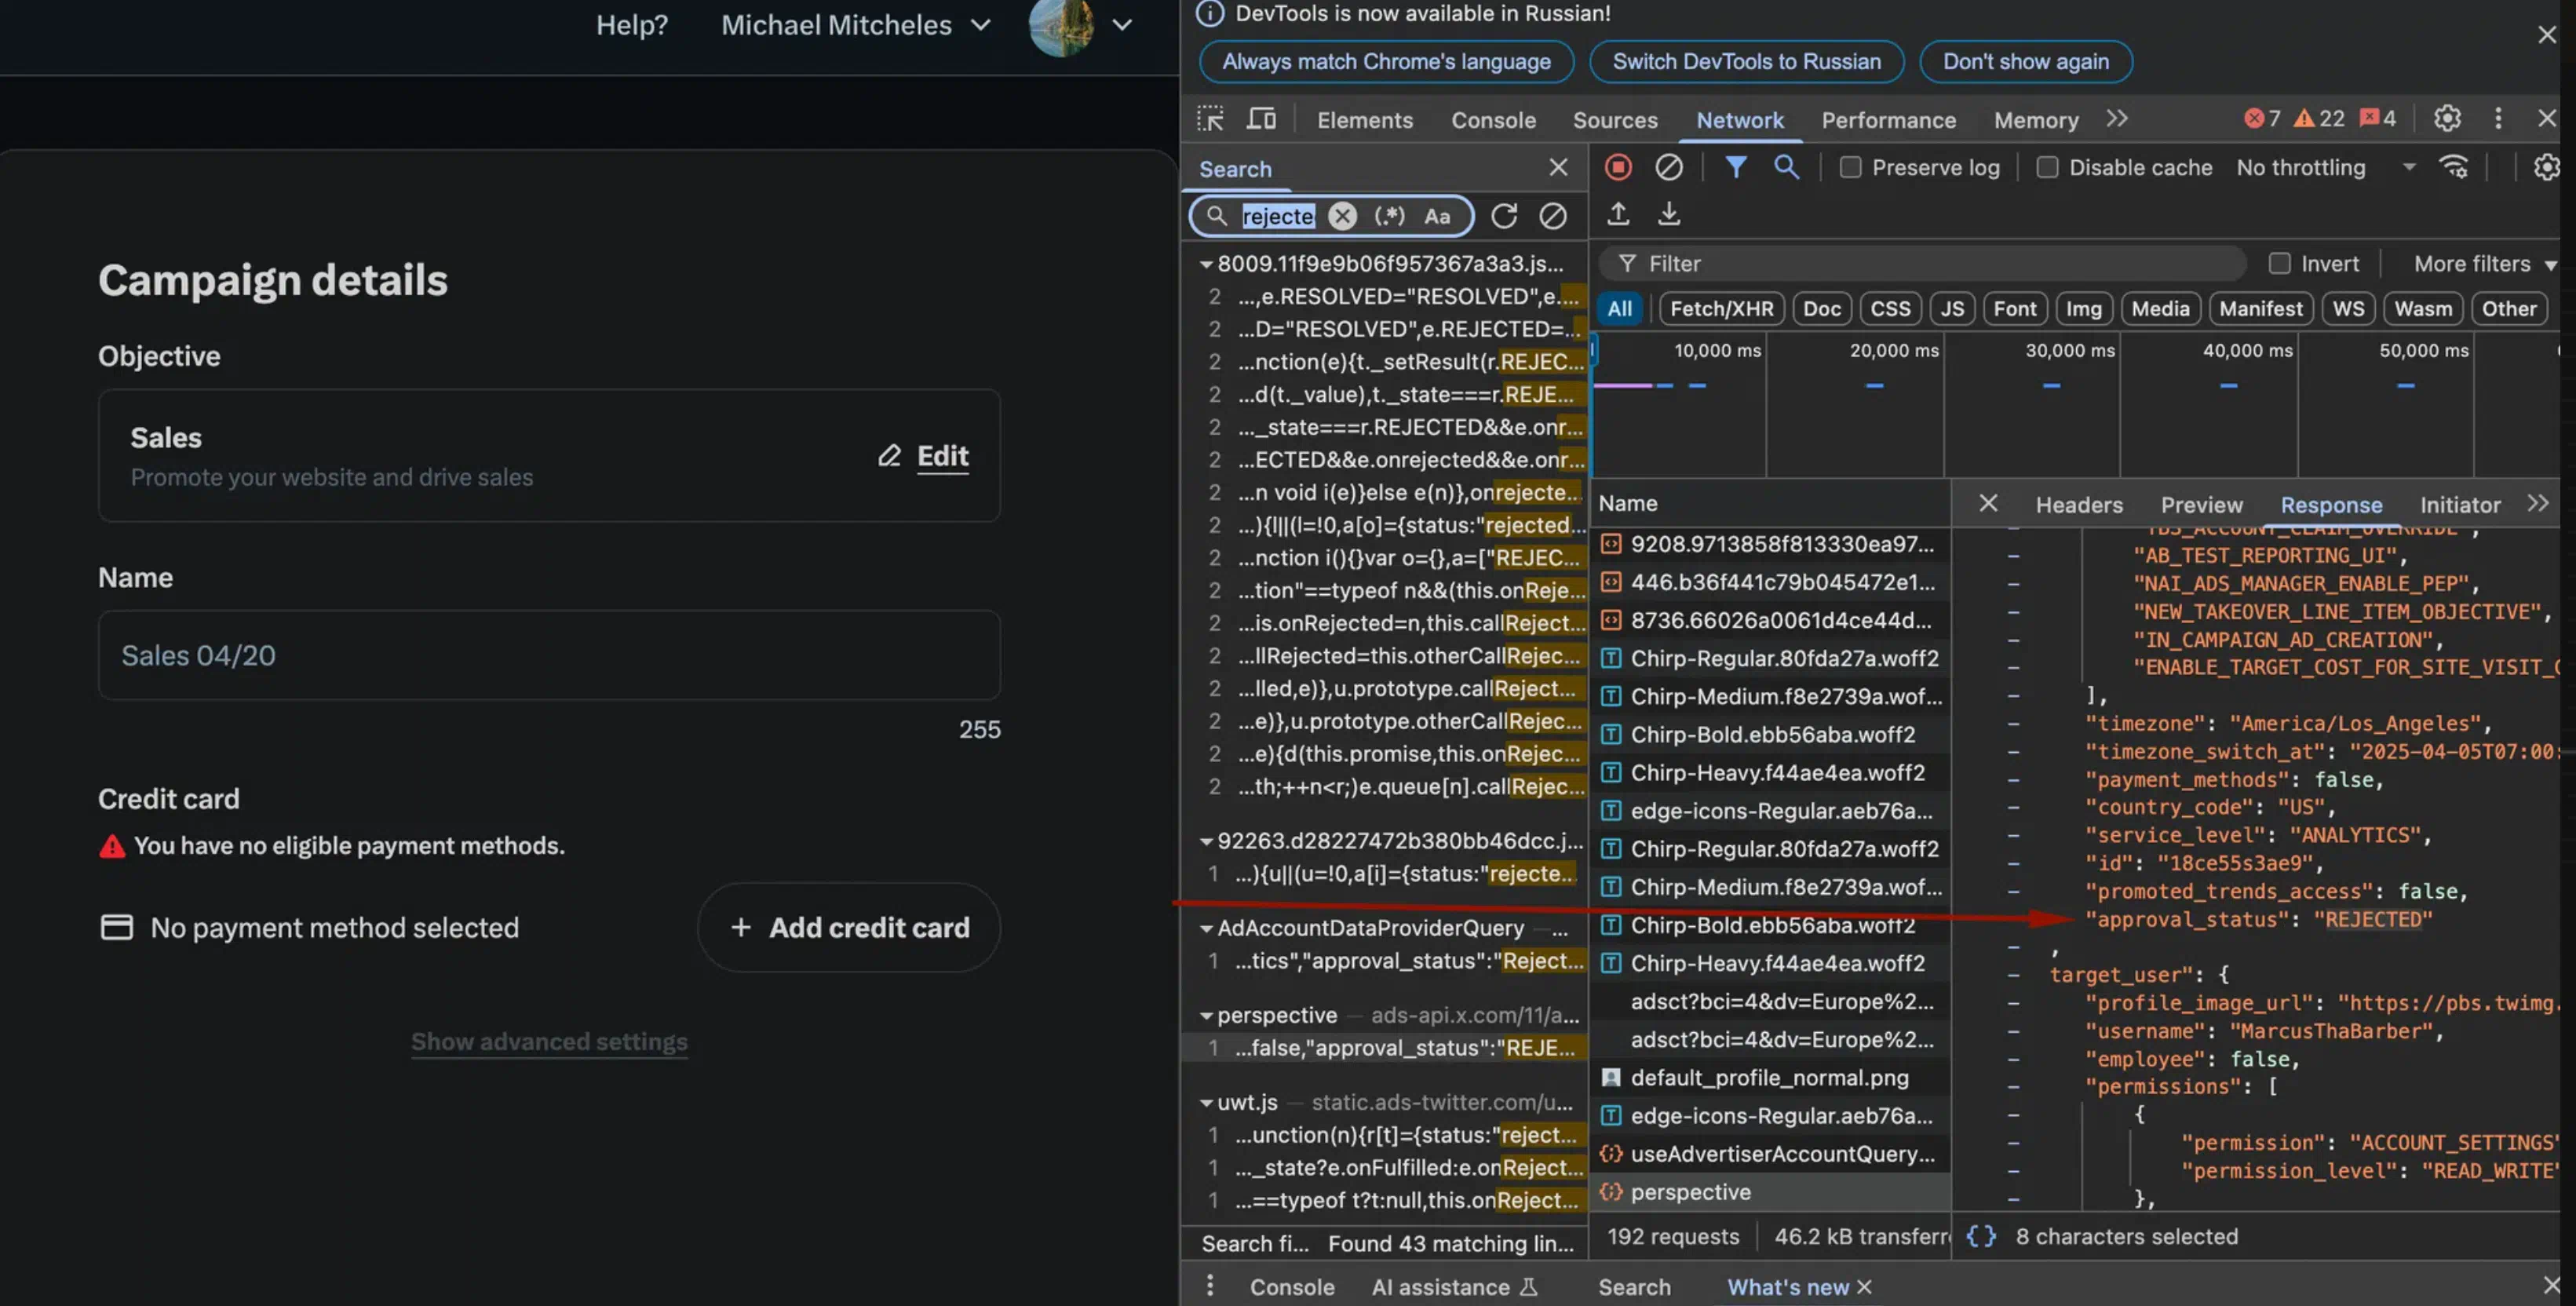
Task: Select the default_profile_normal.png request row
Action: [x=1770, y=1078]
